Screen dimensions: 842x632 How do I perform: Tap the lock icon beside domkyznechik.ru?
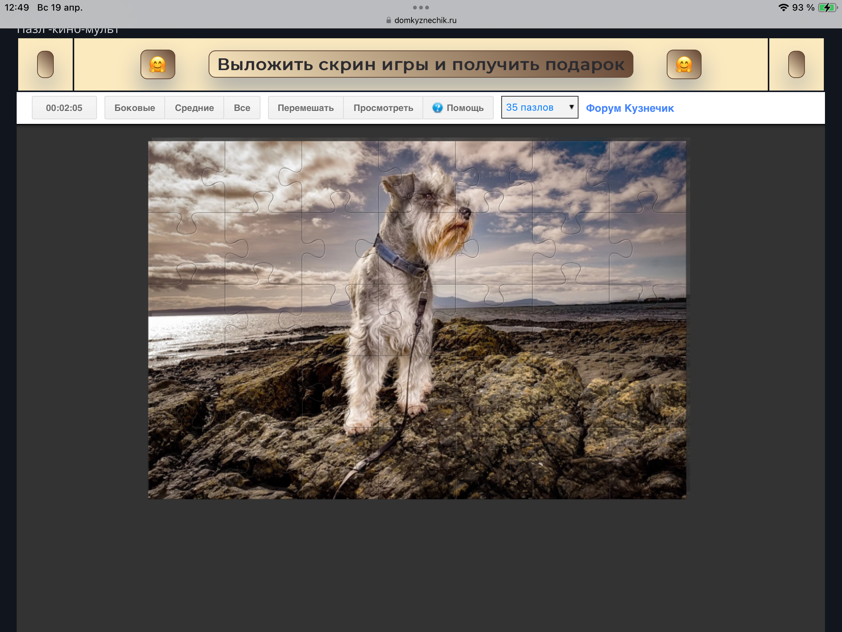pos(388,20)
